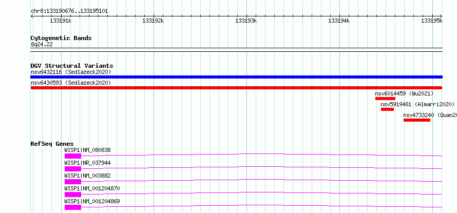Click the magenta exon box of NR_037944
Image resolution: width=457 pixels, height=213 pixels.
[x=73, y=169]
